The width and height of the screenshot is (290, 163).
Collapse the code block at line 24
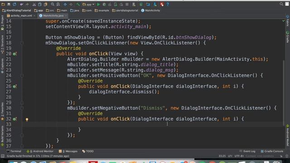point(22,76)
